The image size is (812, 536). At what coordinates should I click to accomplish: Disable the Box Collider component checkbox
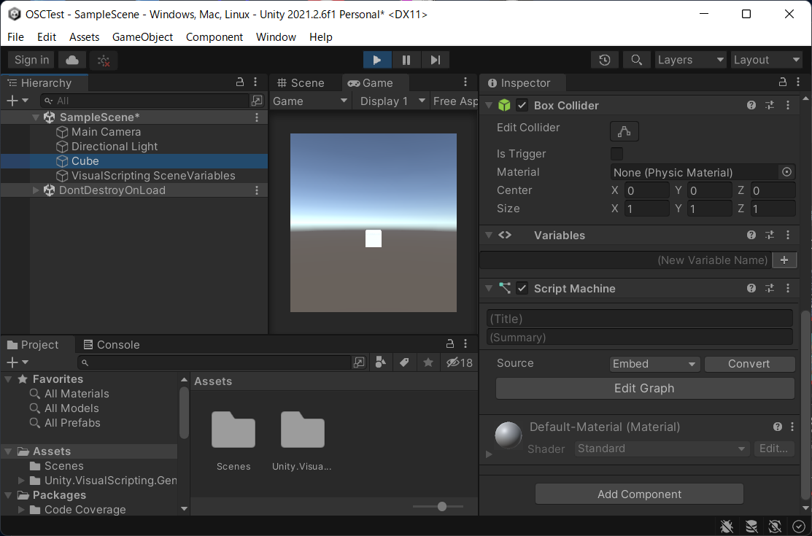522,106
